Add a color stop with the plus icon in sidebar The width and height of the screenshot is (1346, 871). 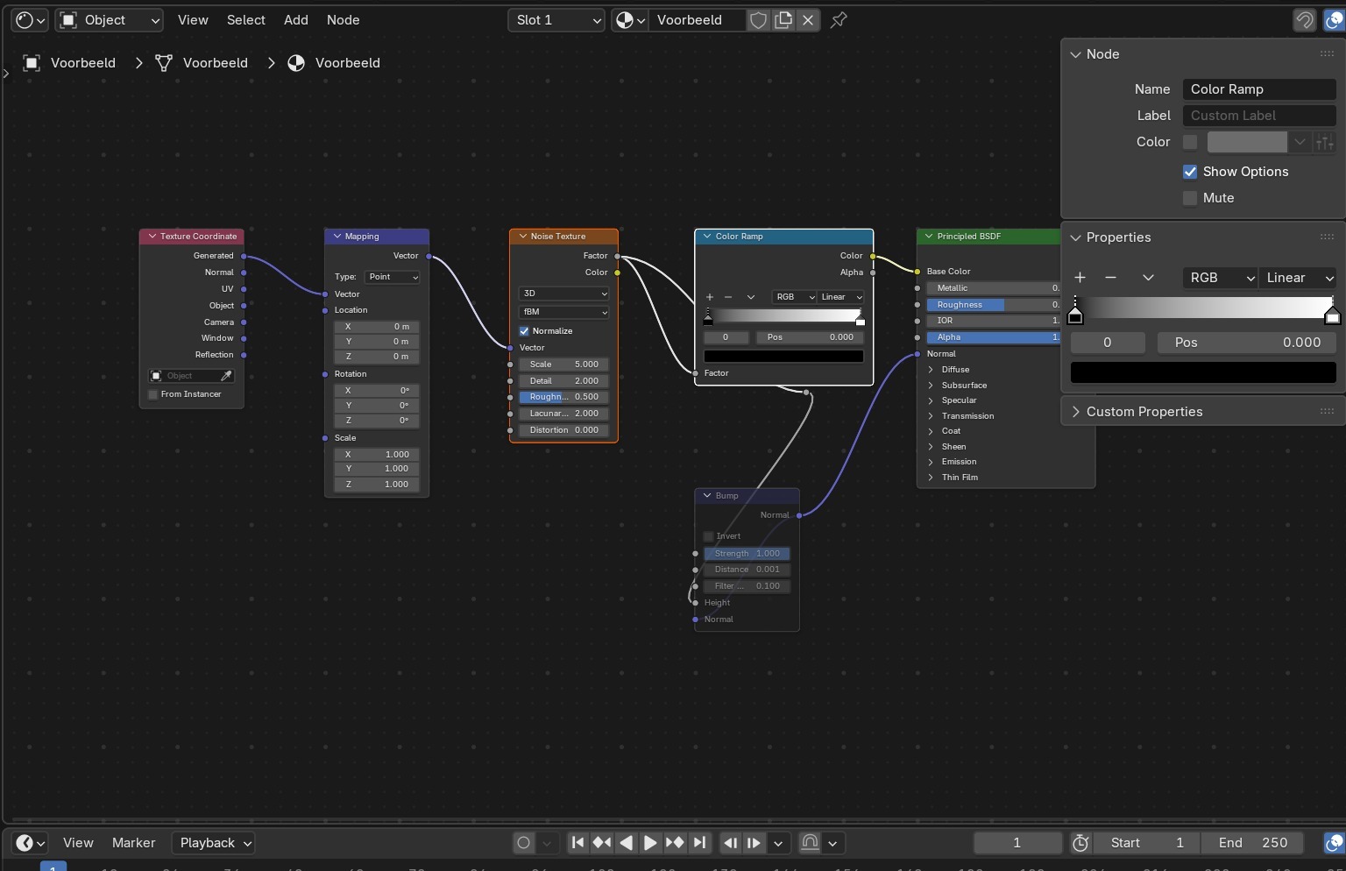tap(1080, 278)
